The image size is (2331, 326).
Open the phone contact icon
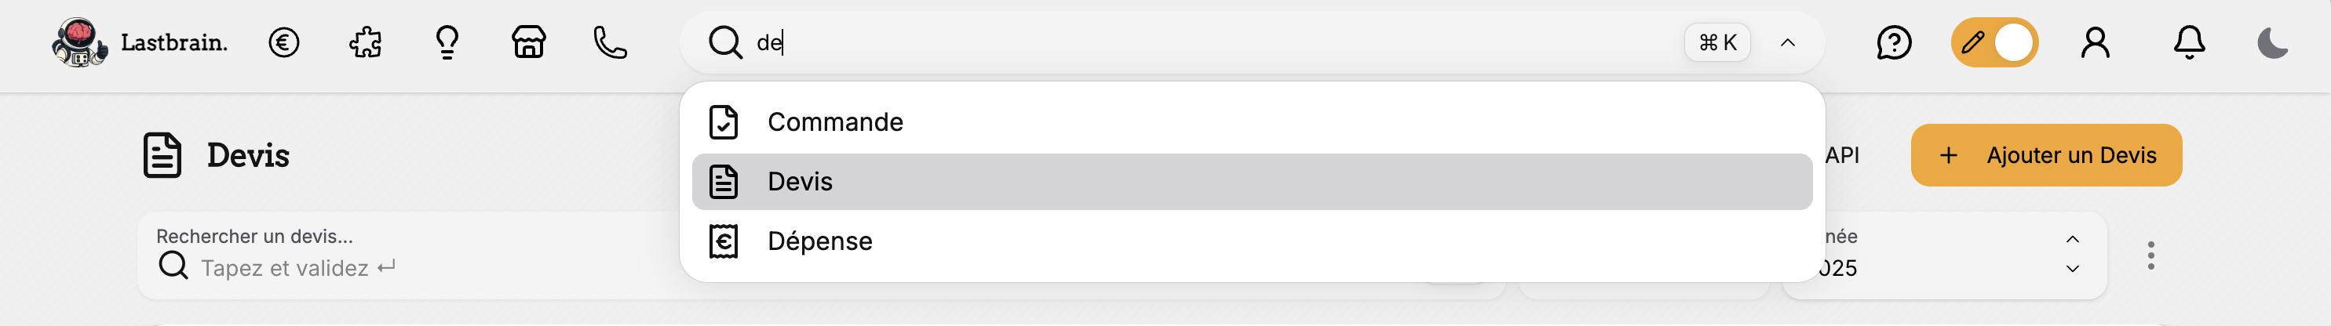click(610, 42)
